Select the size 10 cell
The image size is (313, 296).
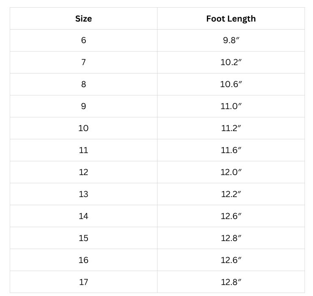(x=83, y=128)
